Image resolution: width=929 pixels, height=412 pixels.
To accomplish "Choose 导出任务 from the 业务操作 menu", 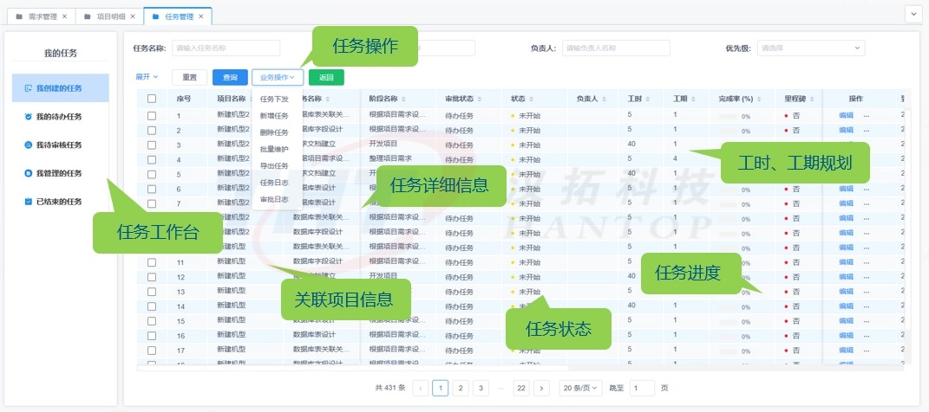I will (274, 165).
